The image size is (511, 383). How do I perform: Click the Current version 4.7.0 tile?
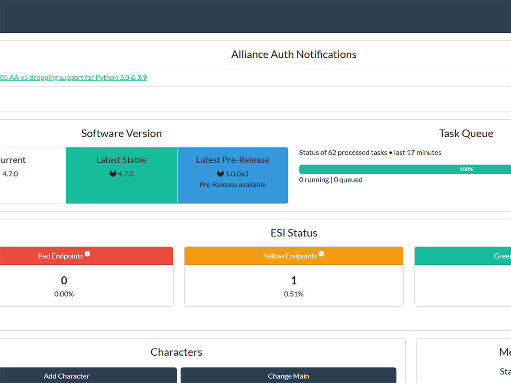(x=32, y=176)
